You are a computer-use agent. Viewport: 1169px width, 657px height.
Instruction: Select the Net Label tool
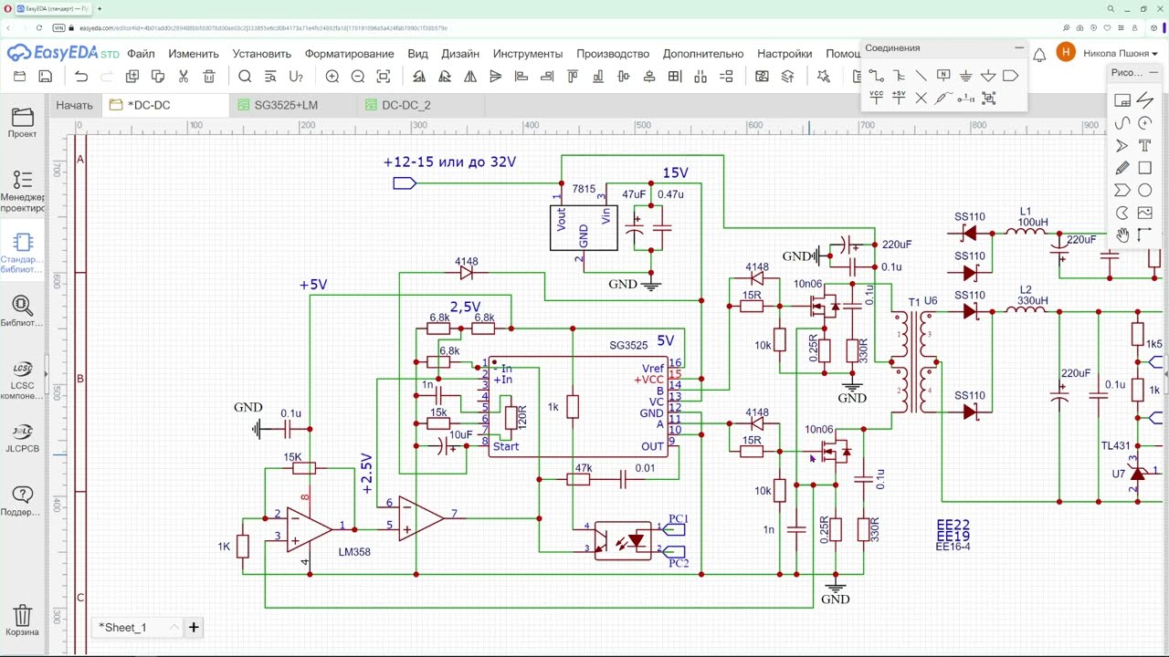click(943, 75)
